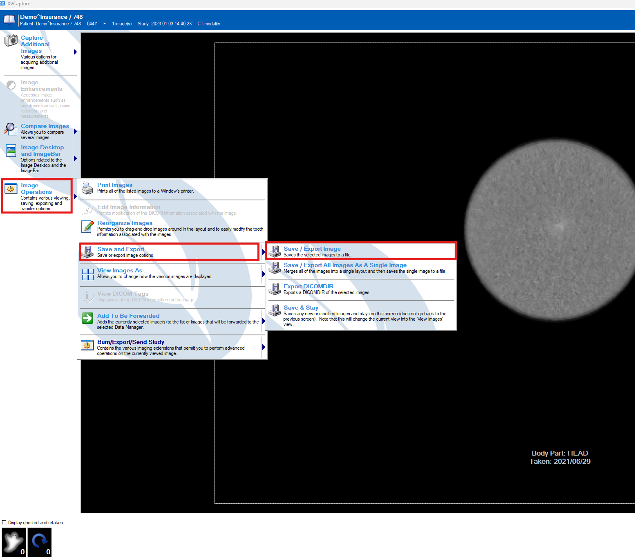
Task: Click the green Add To Be Forwarded arrow icon
Action: [x=87, y=318]
